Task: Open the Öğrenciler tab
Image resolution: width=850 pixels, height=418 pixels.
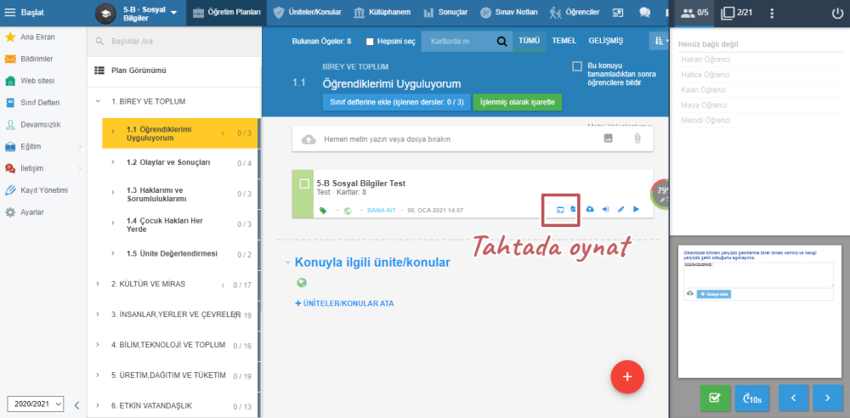Action: coord(574,13)
